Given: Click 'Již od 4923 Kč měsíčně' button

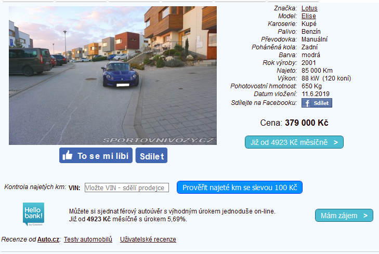Looking at the screenshot, I should (294, 142).
